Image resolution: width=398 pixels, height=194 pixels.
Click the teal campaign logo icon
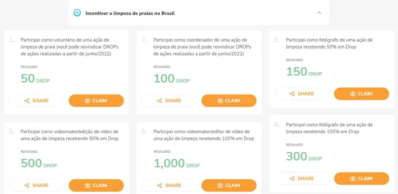[77, 13]
